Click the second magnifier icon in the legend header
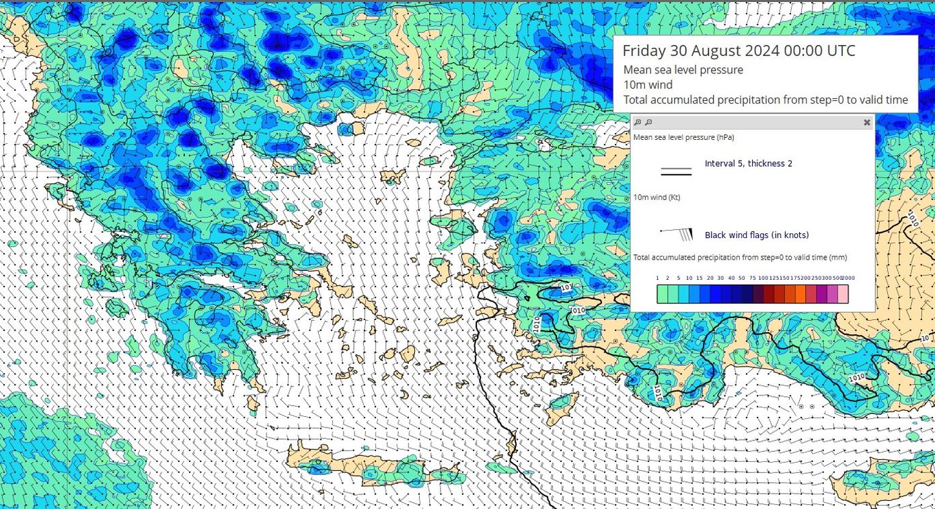Image resolution: width=935 pixels, height=509 pixels. tap(648, 122)
